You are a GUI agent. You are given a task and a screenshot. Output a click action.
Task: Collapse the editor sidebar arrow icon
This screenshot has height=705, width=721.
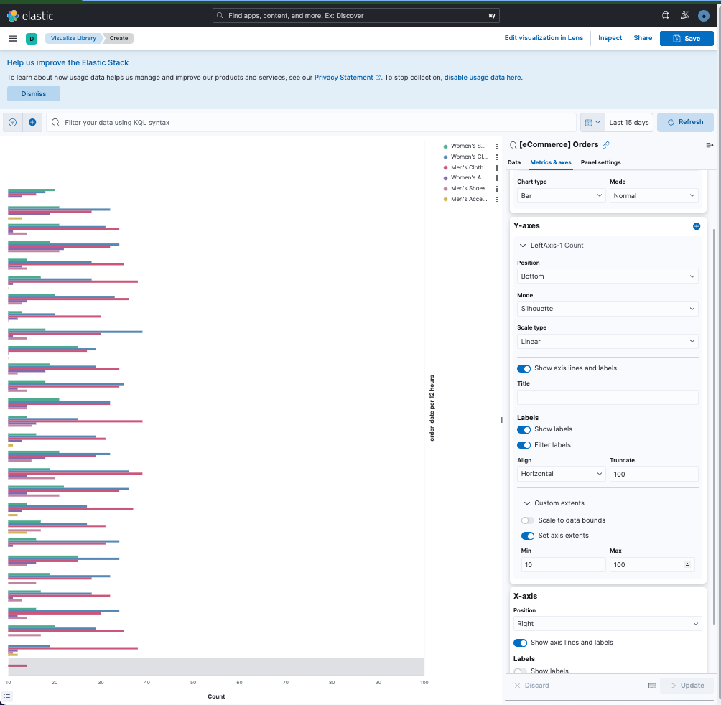(710, 145)
